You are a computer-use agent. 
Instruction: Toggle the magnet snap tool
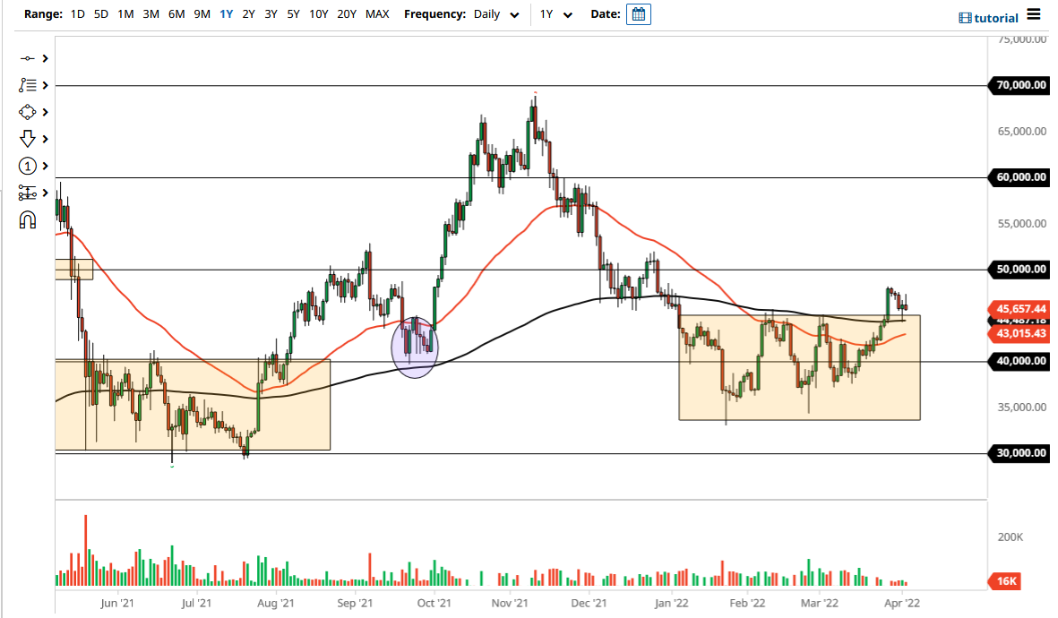point(29,219)
